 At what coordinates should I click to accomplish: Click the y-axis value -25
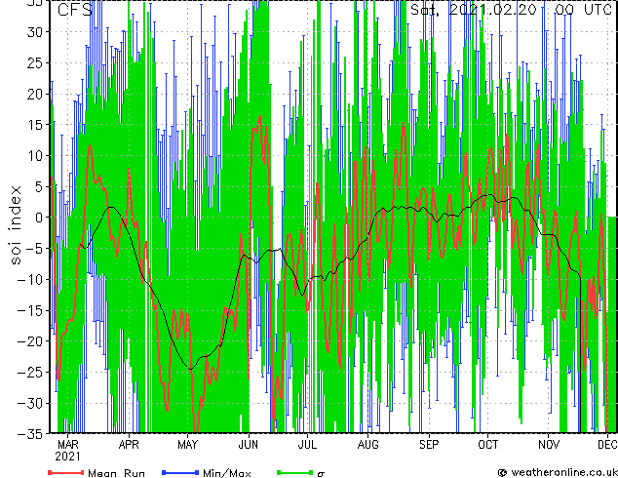30,373
